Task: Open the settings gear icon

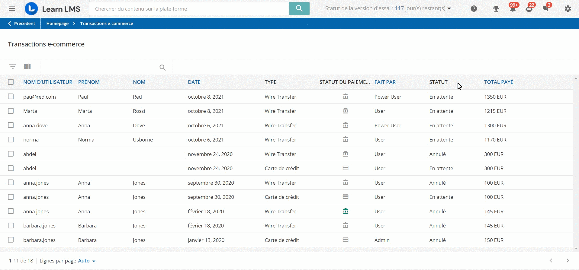Action: pos(568,9)
